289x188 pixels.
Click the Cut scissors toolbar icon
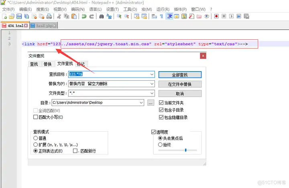[59, 16]
